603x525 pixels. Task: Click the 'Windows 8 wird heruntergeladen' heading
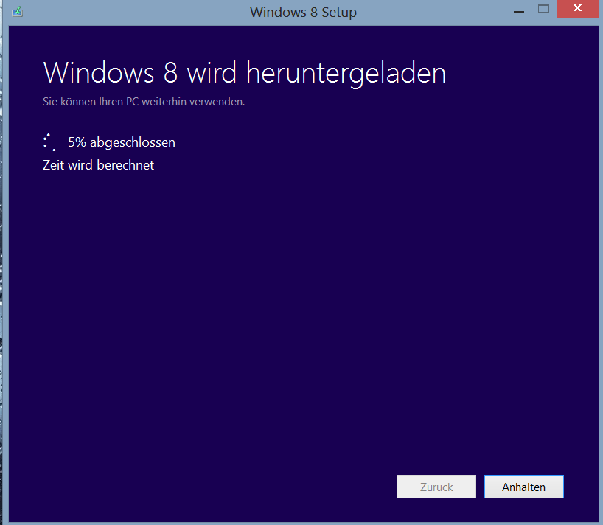245,73
